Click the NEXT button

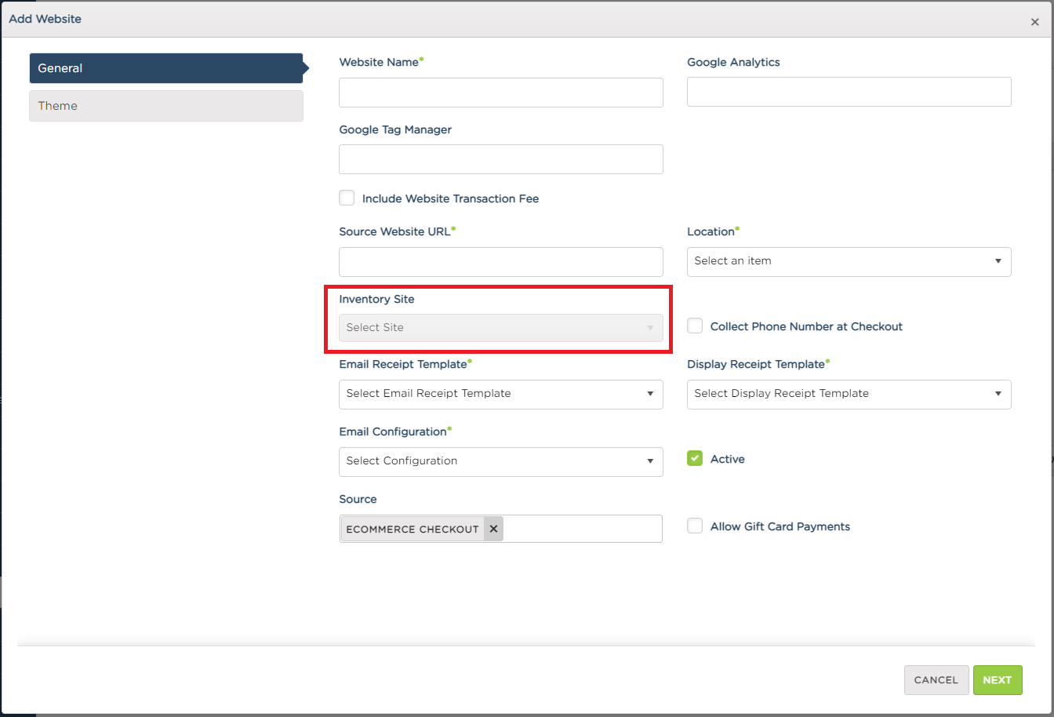pyautogui.click(x=998, y=679)
